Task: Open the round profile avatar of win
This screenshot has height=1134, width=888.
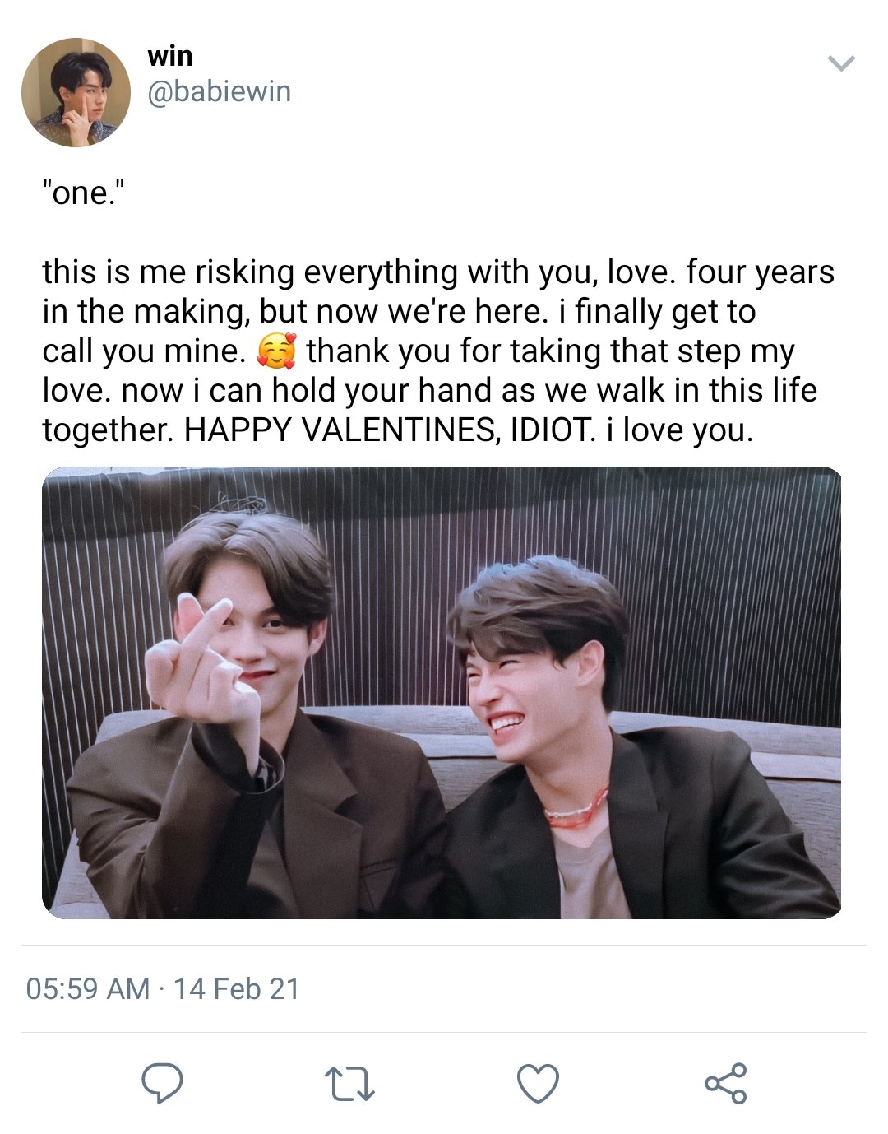Action: point(76,92)
